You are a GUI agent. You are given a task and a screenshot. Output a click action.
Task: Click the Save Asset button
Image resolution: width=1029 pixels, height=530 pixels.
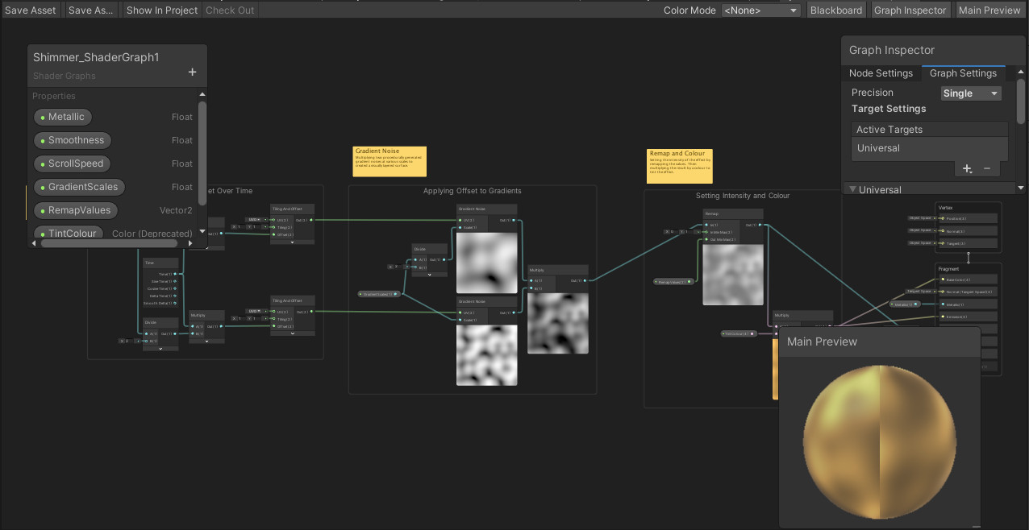pos(31,10)
